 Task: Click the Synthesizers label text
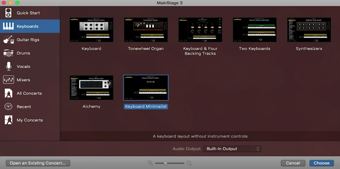[x=309, y=49]
